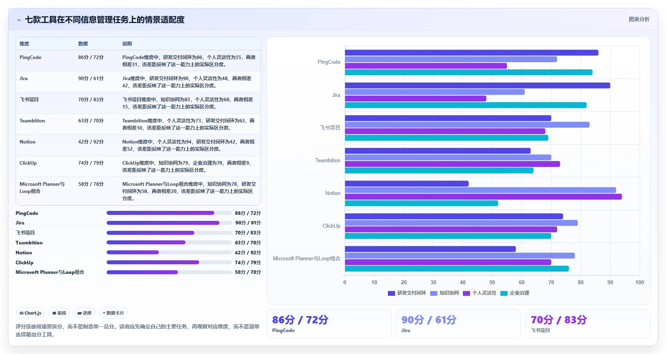Screen dimensions: 666x354
Task: Select the '63分 / 70分' table cell
Action: 91,121
